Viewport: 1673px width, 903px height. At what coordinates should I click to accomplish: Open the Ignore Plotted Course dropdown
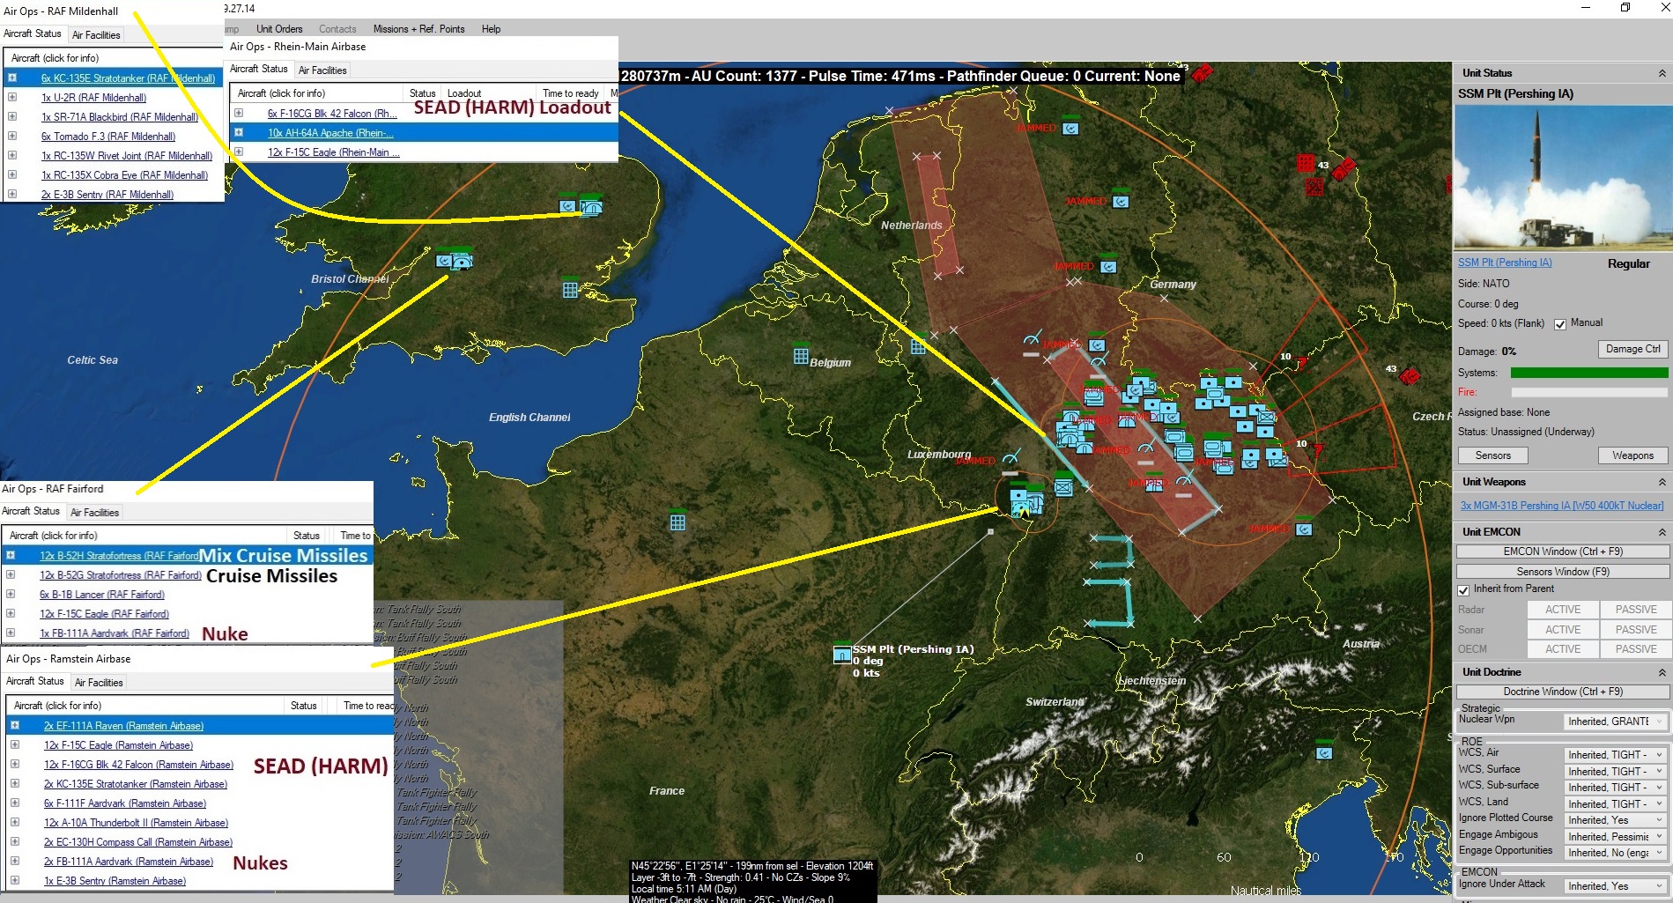pos(1616,820)
